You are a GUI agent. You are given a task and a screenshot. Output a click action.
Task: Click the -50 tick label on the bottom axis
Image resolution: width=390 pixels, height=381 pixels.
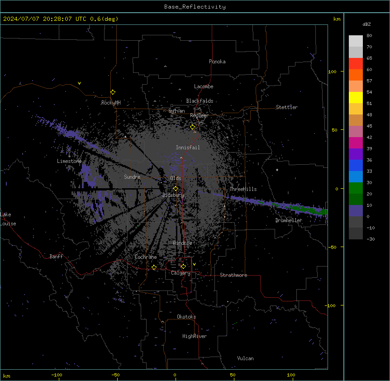tap(116, 375)
